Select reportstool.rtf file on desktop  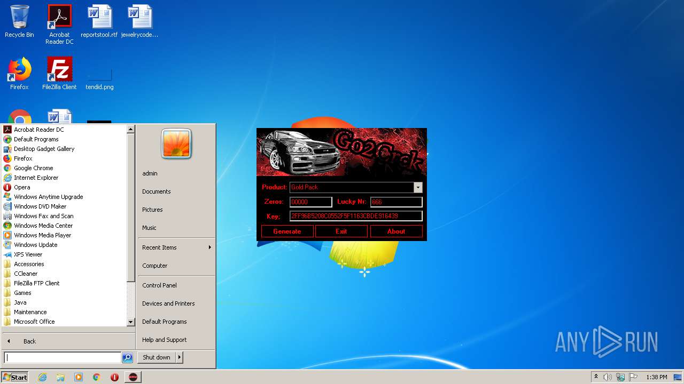point(99,21)
